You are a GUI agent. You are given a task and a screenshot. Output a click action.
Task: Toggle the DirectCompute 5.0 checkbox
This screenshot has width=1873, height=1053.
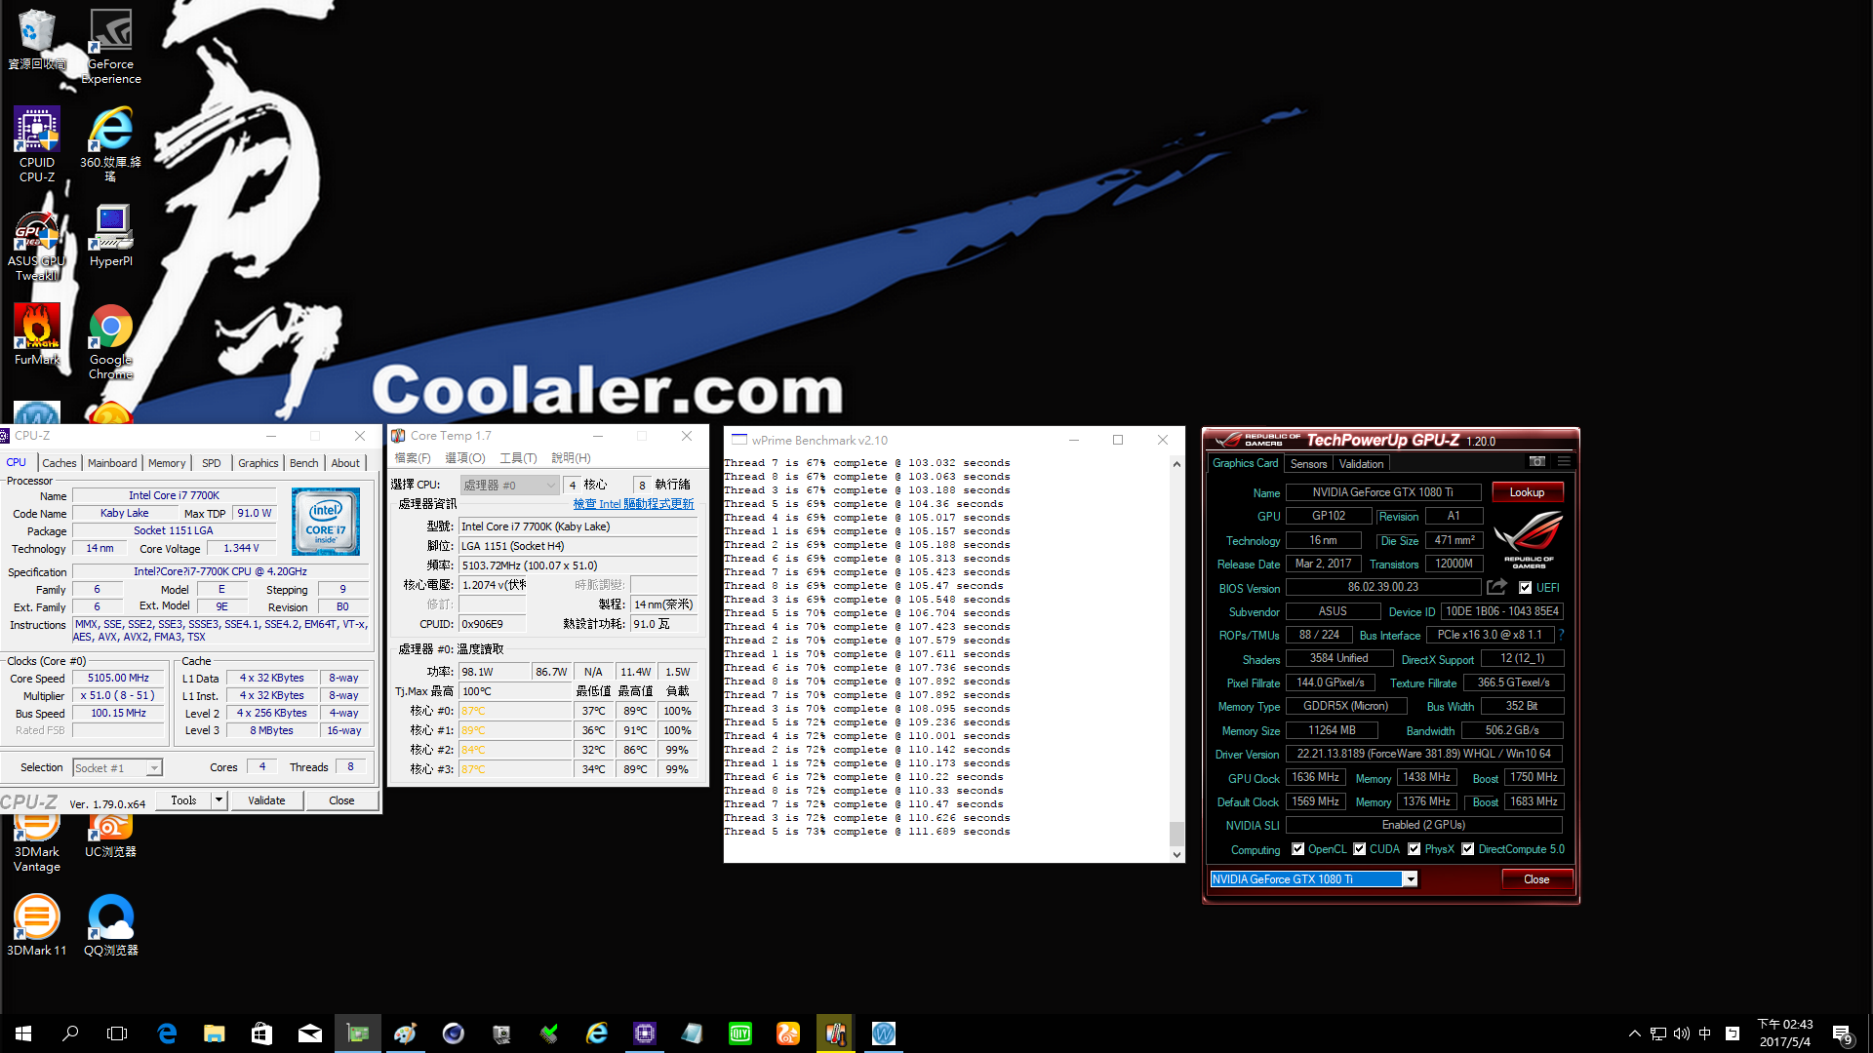(1468, 849)
